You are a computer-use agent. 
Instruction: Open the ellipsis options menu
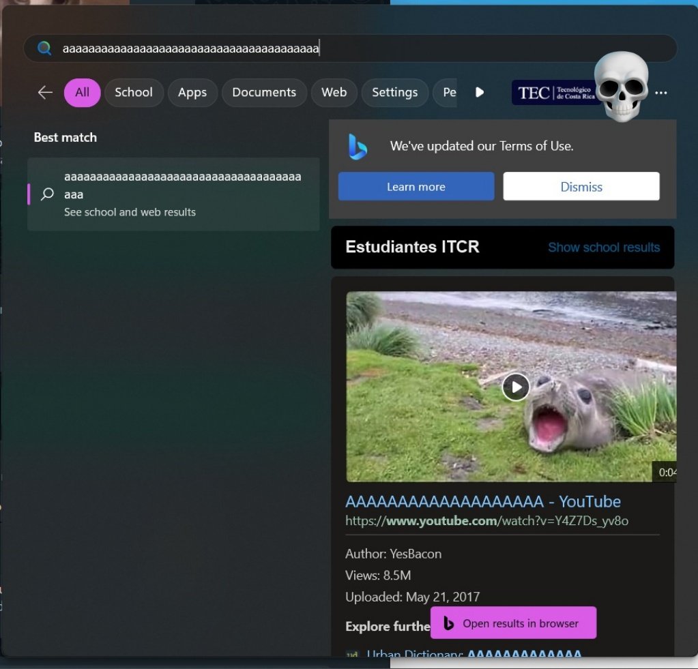click(660, 92)
